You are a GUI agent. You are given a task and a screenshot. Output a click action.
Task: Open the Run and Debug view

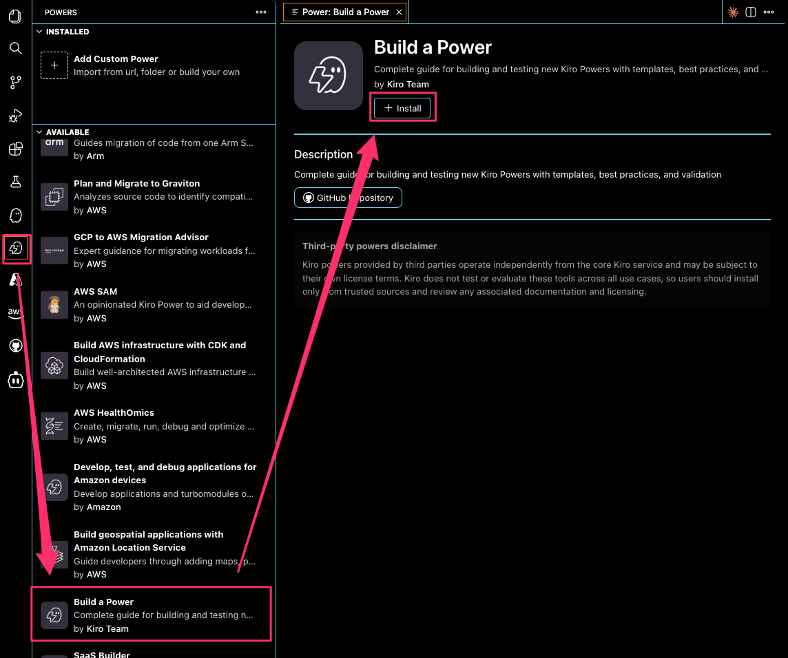pyautogui.click(x=15, y=116)
